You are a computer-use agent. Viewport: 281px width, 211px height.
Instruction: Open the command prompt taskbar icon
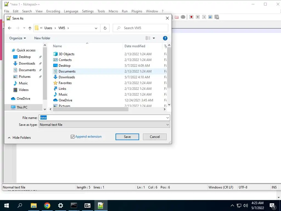coord(74,206)
